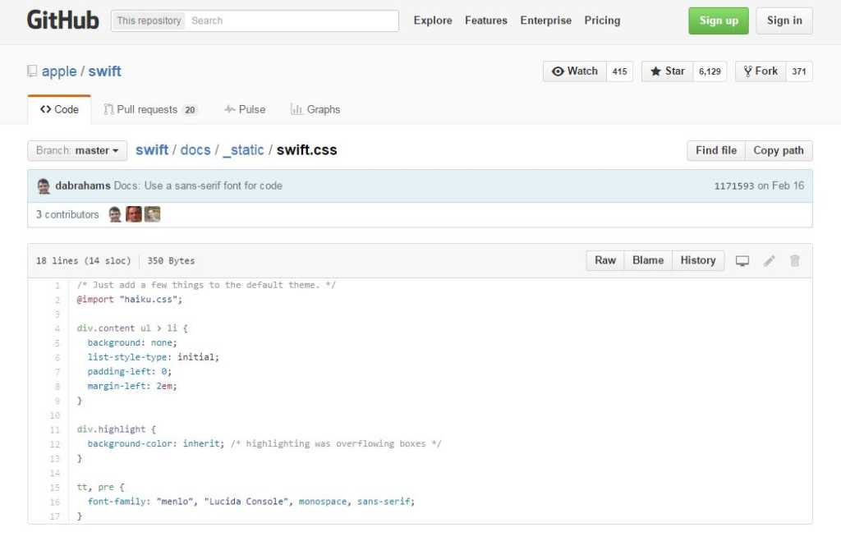The height and width of the screenshot is (555, 841).
Task: Fork the repository with the fork icon
Action: click(748, 71)
